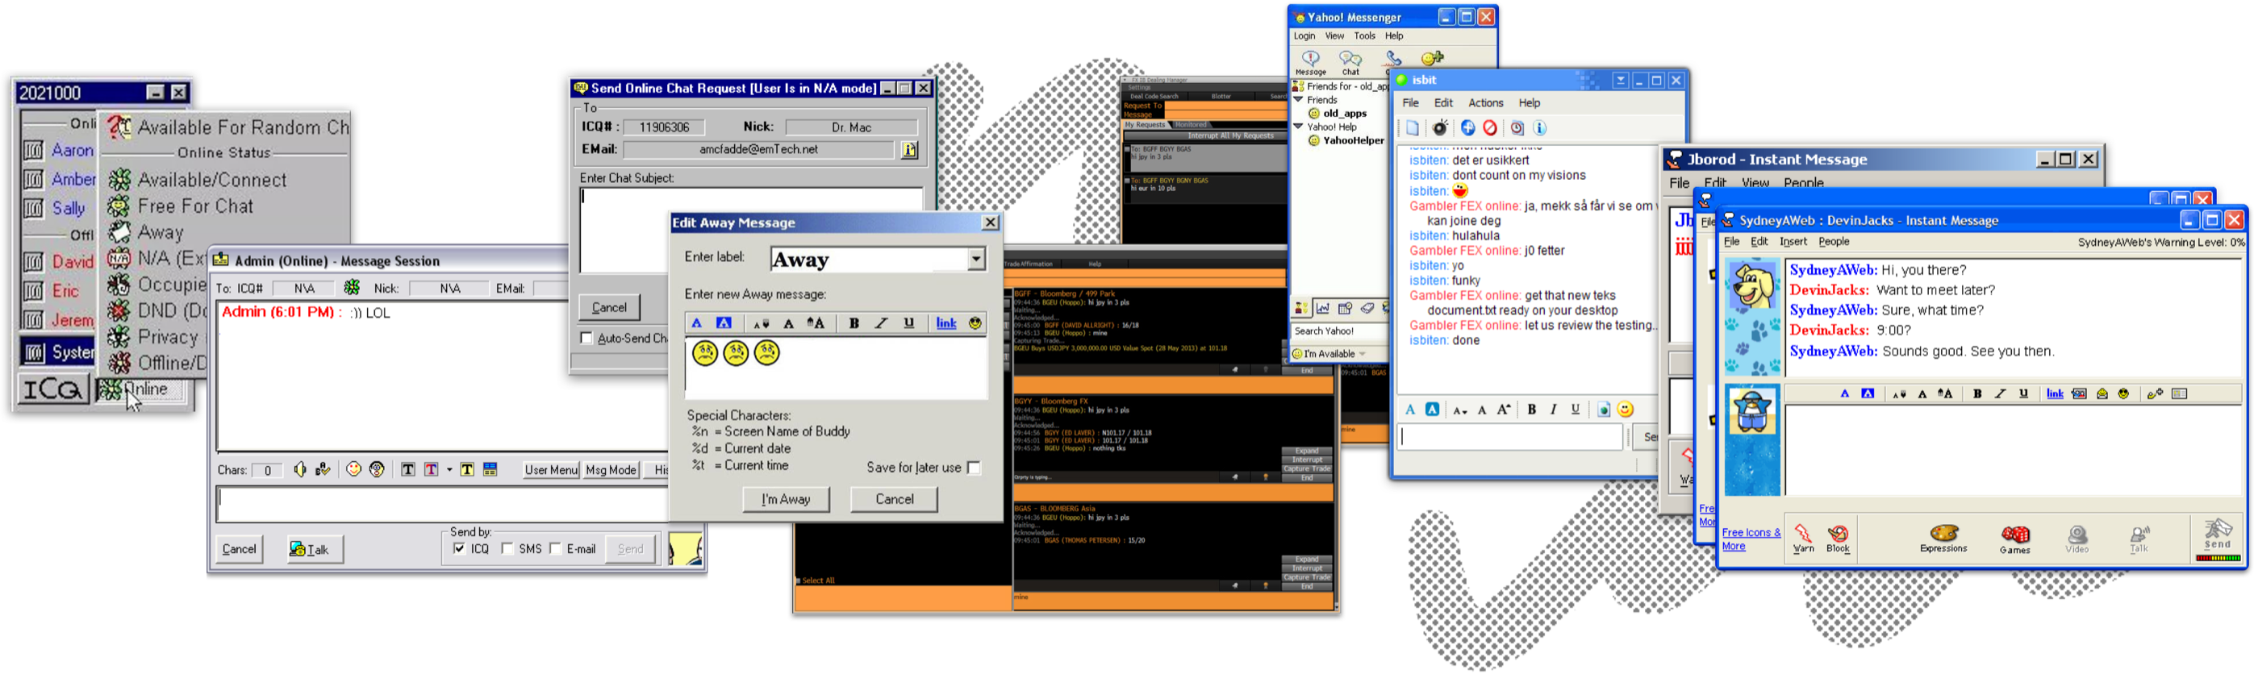The height and width of the screenshot is (674, 2254).
Task: Open Games in SydneyAWeb window
Action: pos(2014,539)
